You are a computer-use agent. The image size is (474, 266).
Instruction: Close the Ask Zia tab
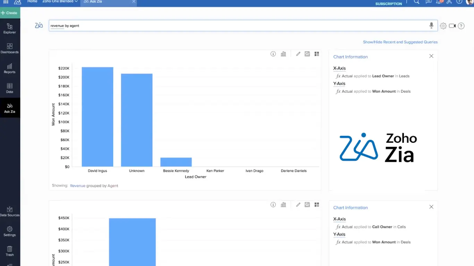coord(134,2)
